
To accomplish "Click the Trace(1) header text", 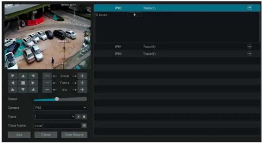I will pyautogui.click(x=149, y=8).
